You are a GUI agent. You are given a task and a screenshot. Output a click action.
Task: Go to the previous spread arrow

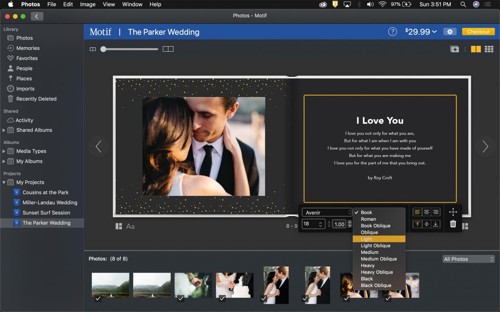tap(99, 146)
